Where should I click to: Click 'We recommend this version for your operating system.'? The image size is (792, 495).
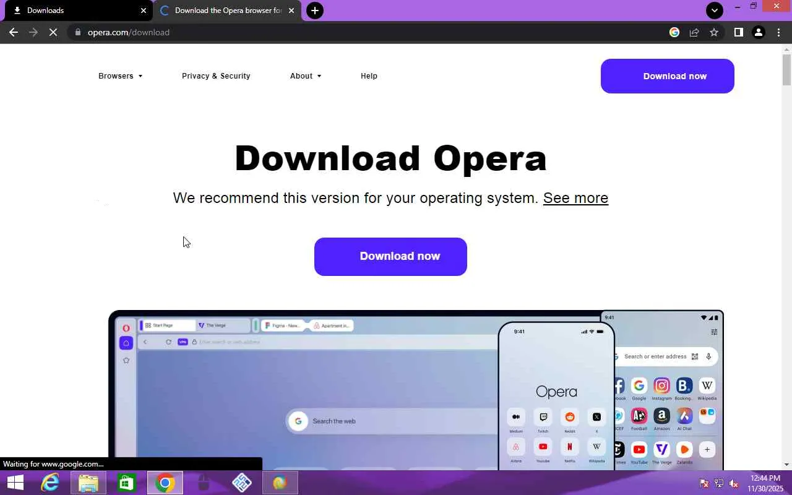click(x=356, y=198)
